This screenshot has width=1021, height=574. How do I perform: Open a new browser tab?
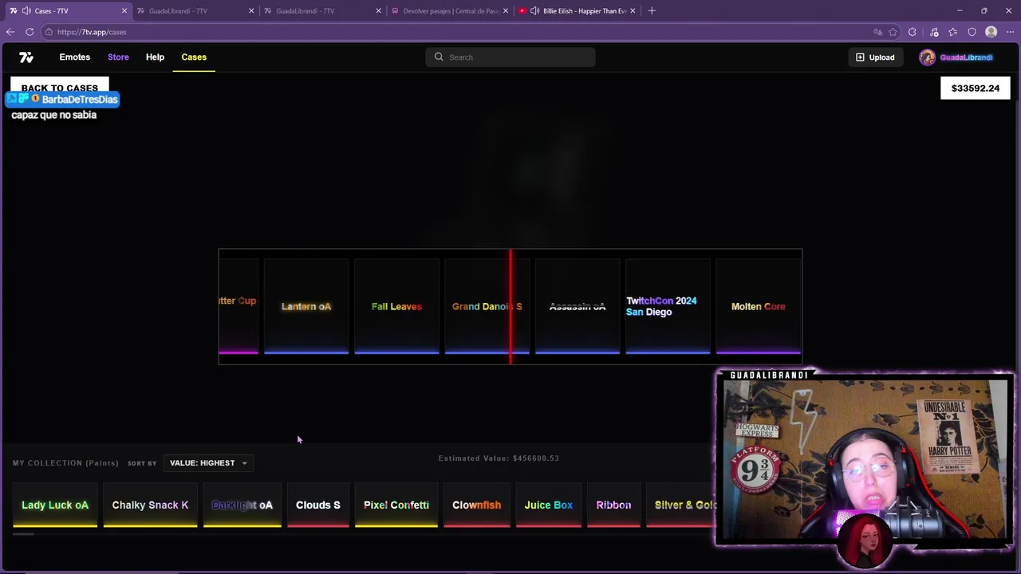652,10
